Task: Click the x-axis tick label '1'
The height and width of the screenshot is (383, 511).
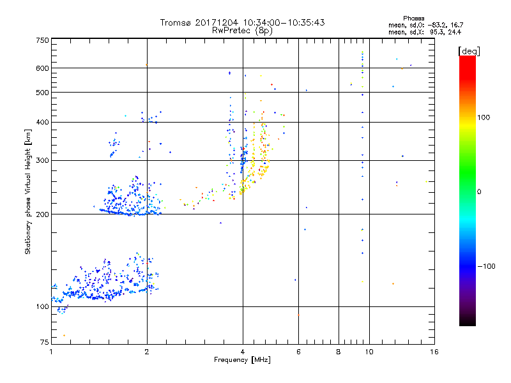Action: (51, 352)
